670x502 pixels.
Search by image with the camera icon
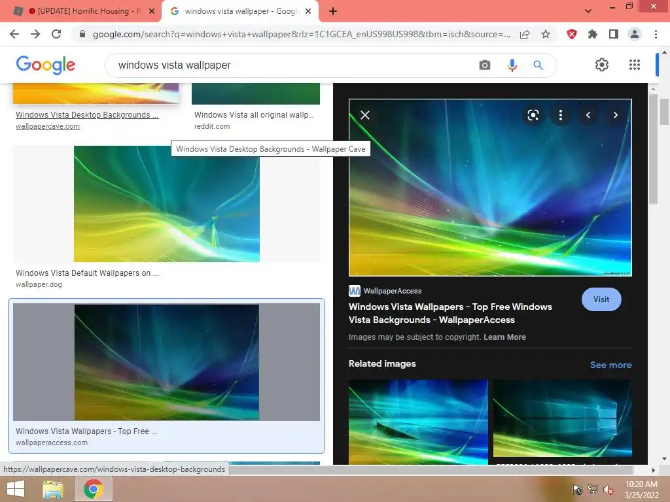(485, 65)
